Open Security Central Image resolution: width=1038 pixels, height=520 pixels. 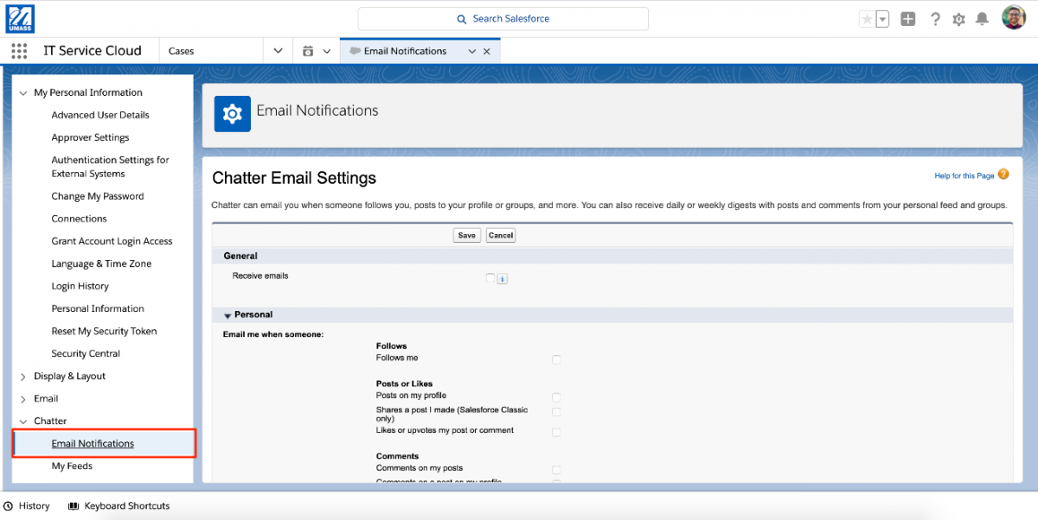tap(86, 353)
